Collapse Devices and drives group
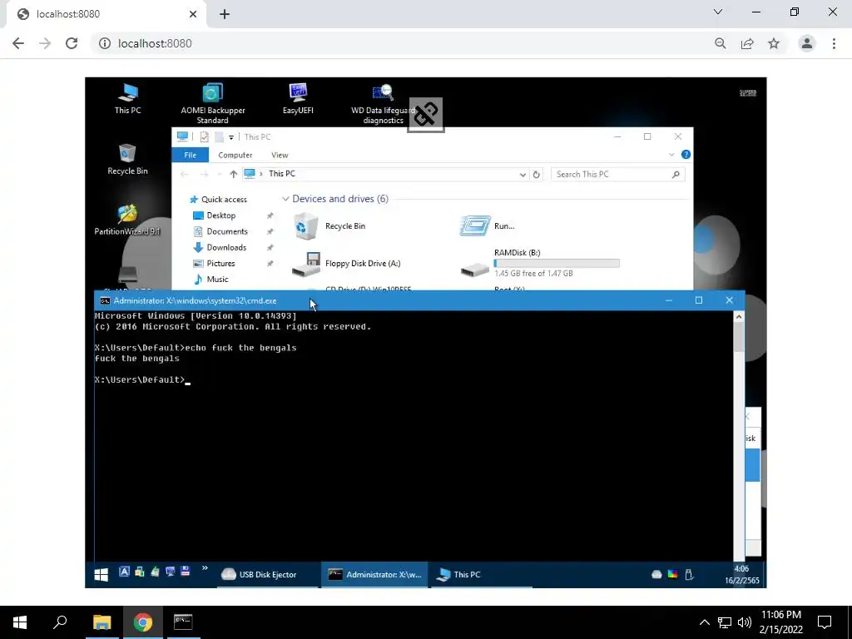 click(285, 199)
